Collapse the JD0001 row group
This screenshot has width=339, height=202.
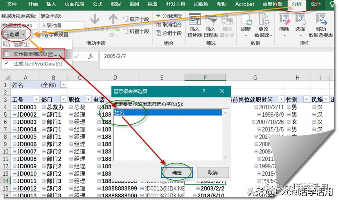15,107
